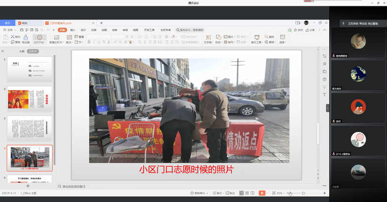The width and height of the screenshot is (387, 202).
Task: Start slideshow from current slide (当页开始)
Action: tap(39, 39)
